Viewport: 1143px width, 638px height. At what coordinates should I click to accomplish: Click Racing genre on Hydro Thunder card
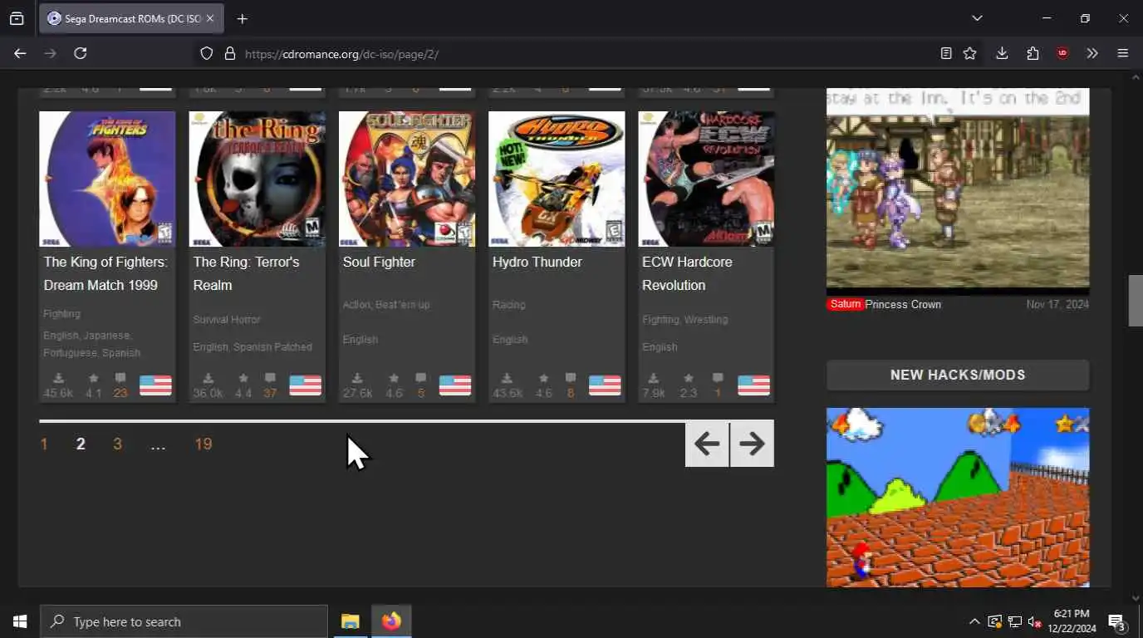click(508, 305)
